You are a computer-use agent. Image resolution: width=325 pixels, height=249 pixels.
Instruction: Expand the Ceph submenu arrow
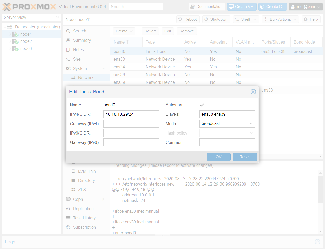(x=103, y=199)
